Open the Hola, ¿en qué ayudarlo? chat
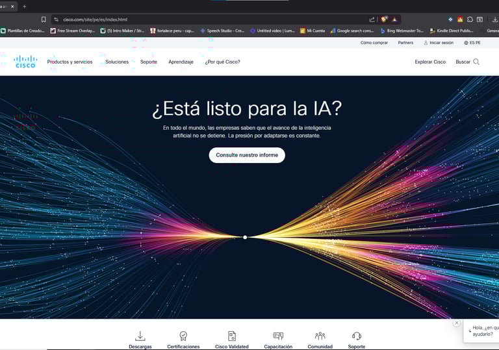The height and width of the screenshot is (350, 499). pyautogui.click(x=483, y=331)
